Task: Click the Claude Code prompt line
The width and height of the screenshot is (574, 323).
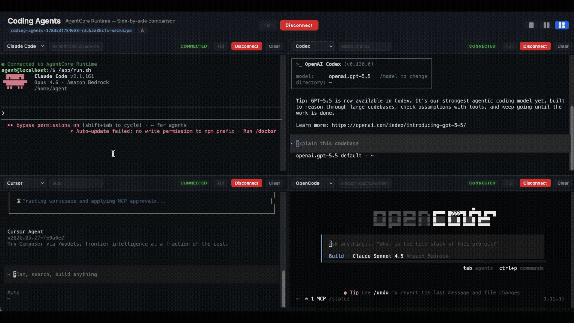Action: pyautogui.click(x=142, y=113)
